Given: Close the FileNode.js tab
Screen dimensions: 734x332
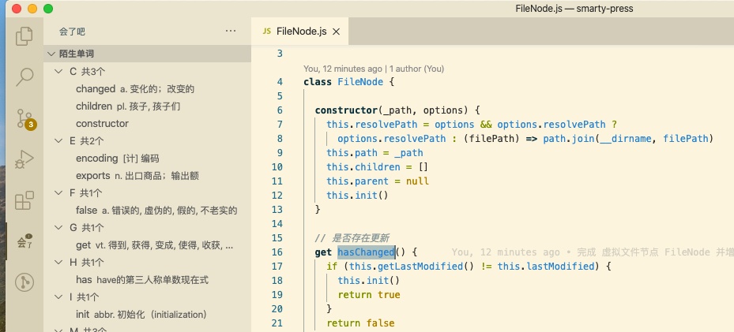Looking at the screenshot, I should click(336, 32).
